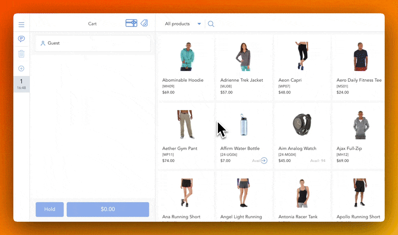Image resolution: width=398 pixels, height=235 pixels.
Task: Click the $0.00 checkout button
Action: pos(107,209)
